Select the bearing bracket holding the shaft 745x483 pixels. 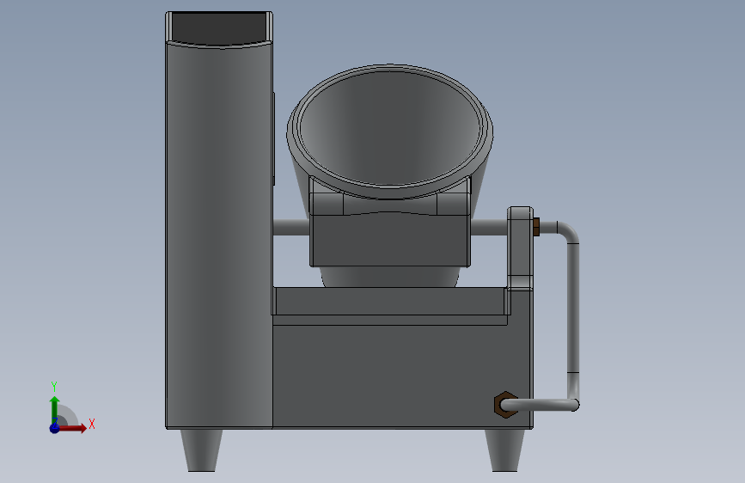coord(520,248)
